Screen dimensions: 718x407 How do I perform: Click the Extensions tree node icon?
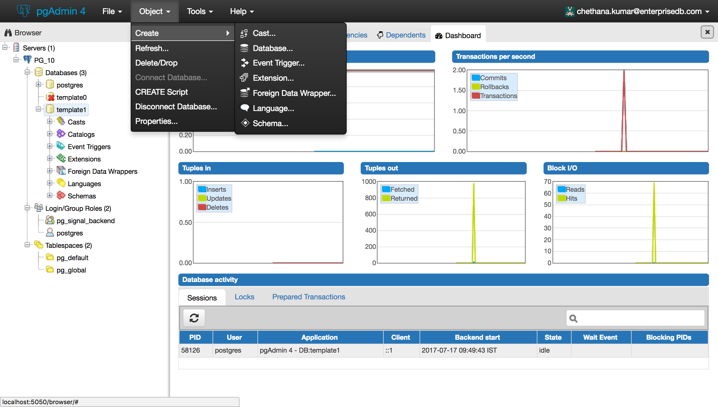tap(61, 158)
